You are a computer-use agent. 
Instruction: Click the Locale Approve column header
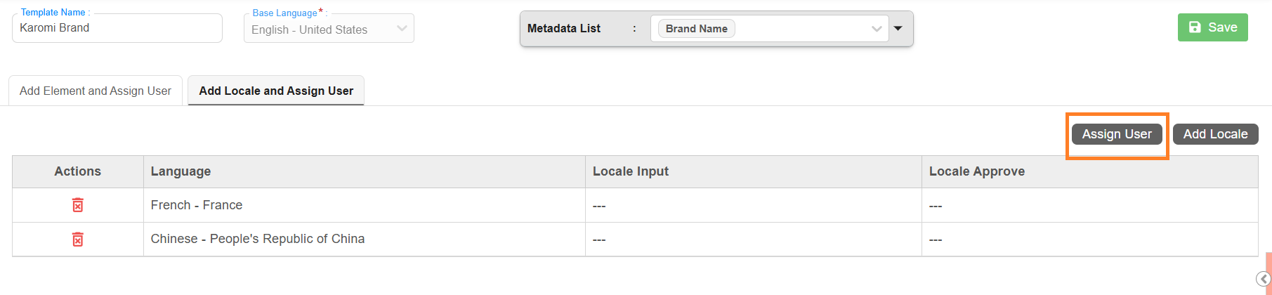[x=976, y=171]
